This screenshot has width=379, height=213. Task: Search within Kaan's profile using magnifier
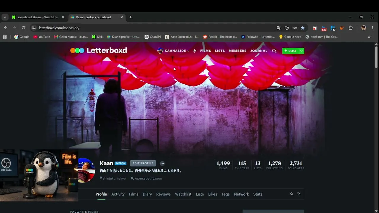pyautogui.click(x=292, y=194)
